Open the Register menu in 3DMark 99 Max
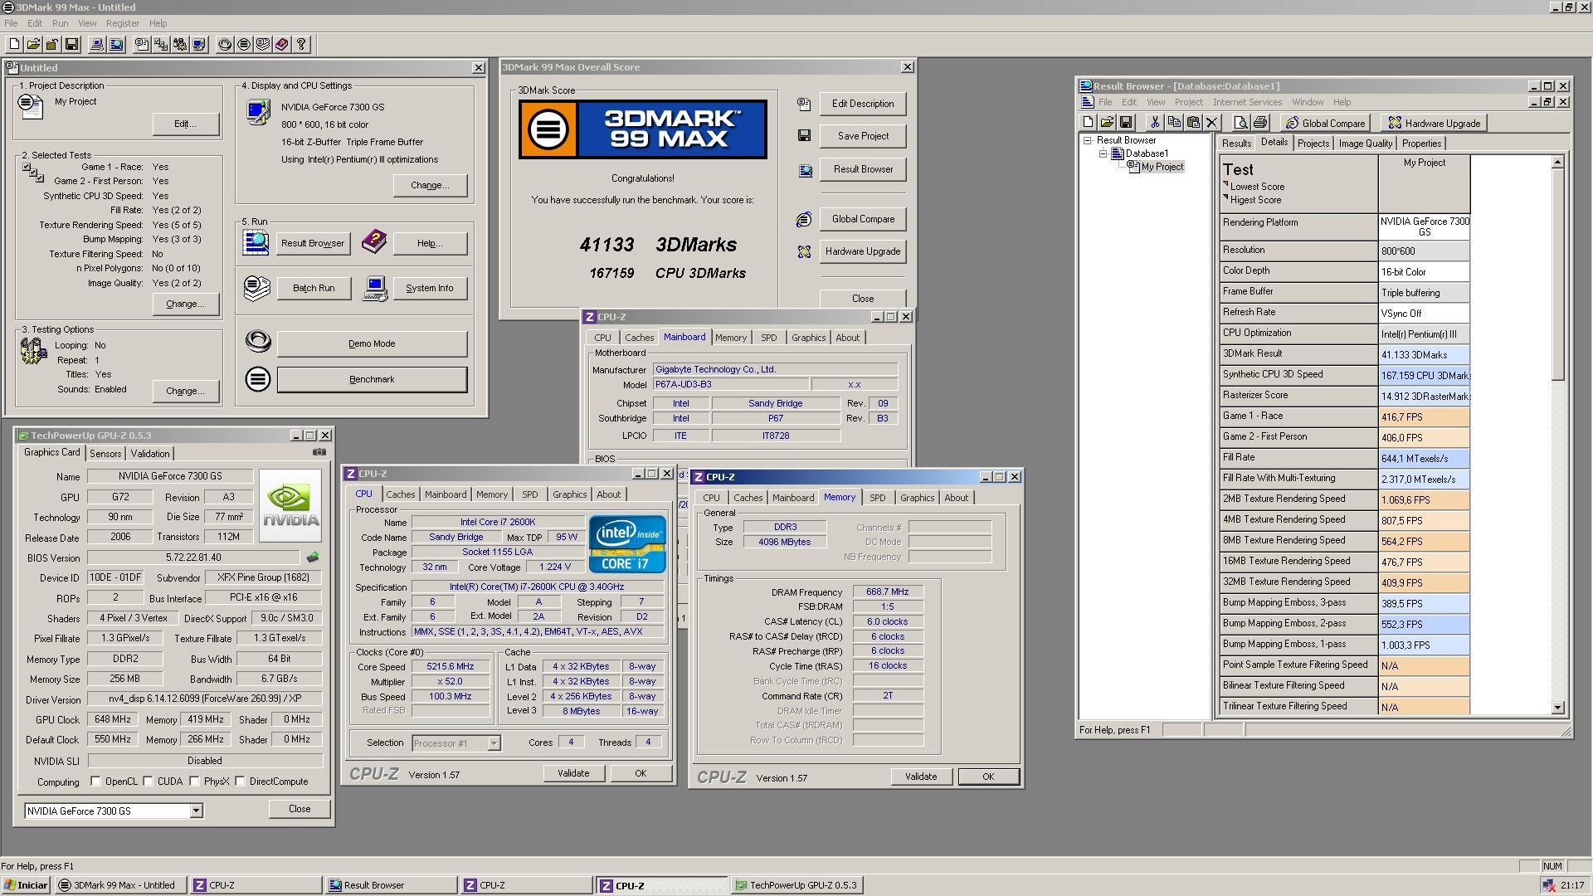This screenshot has height=896, width=1593. [x=122, y=23]
